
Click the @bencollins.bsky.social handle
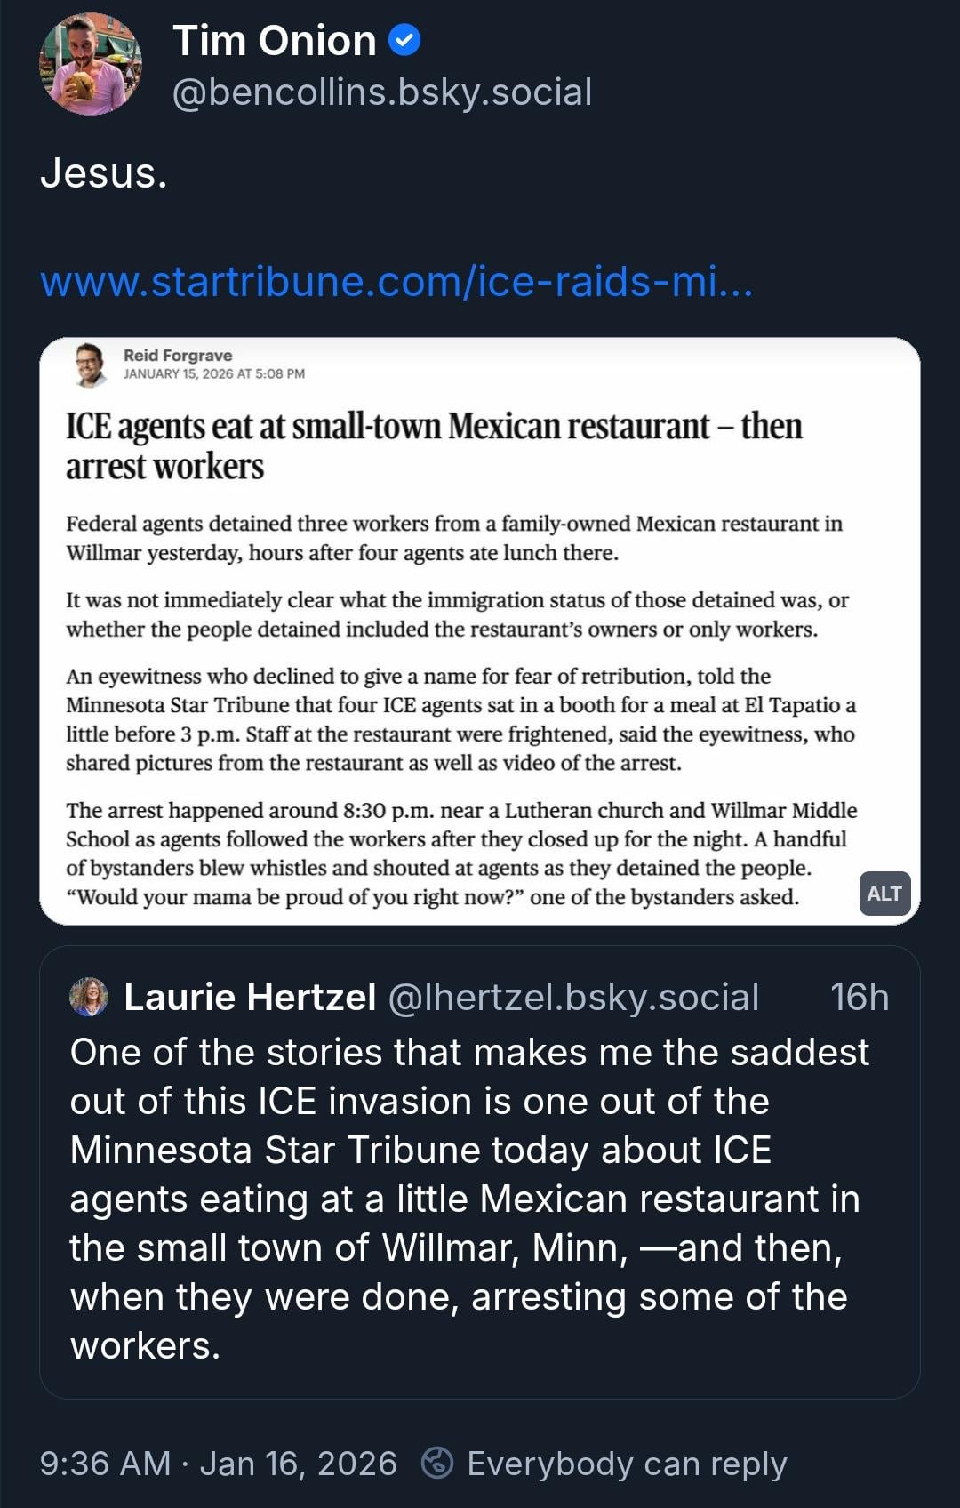point(382,92)
